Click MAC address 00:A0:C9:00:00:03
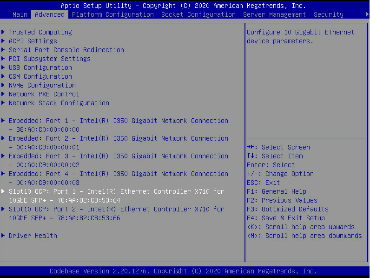Viewport: 370px width, 278px height. 48,183
